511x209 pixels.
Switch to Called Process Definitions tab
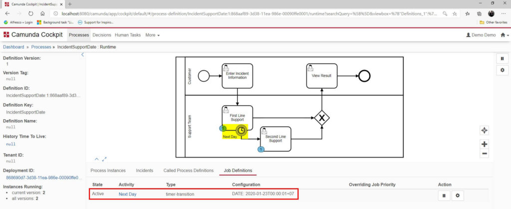(188, 170)
